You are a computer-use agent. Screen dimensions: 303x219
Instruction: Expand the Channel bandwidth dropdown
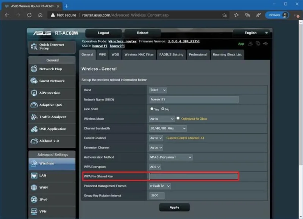point(168,128)
